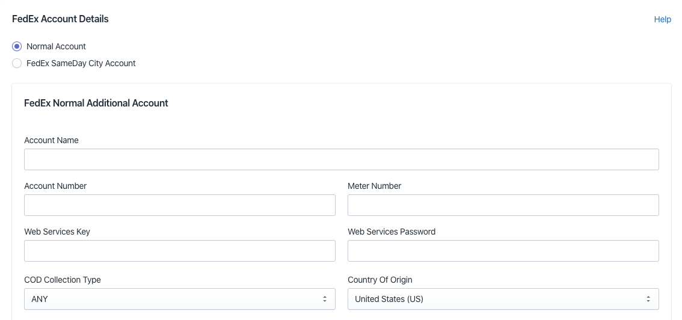Focus the Account Name text field

[x=342, y=159]
